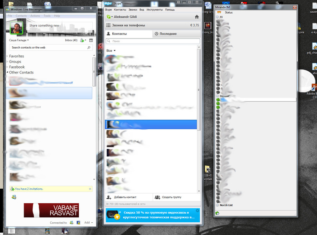The height and width of the screenshot is (235, 317).
Task: Open the Skype menu in the menu bar
Action: pyautogui.click(x=108, y=10)
